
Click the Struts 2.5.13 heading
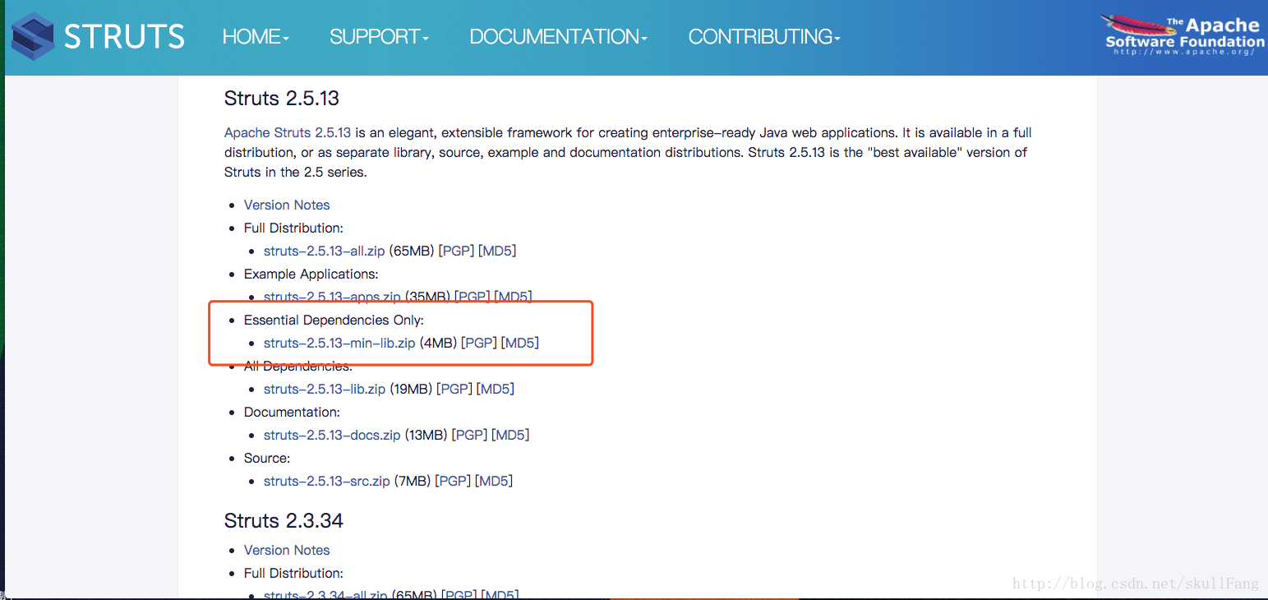pyautogui.click(x=282, y=98)
